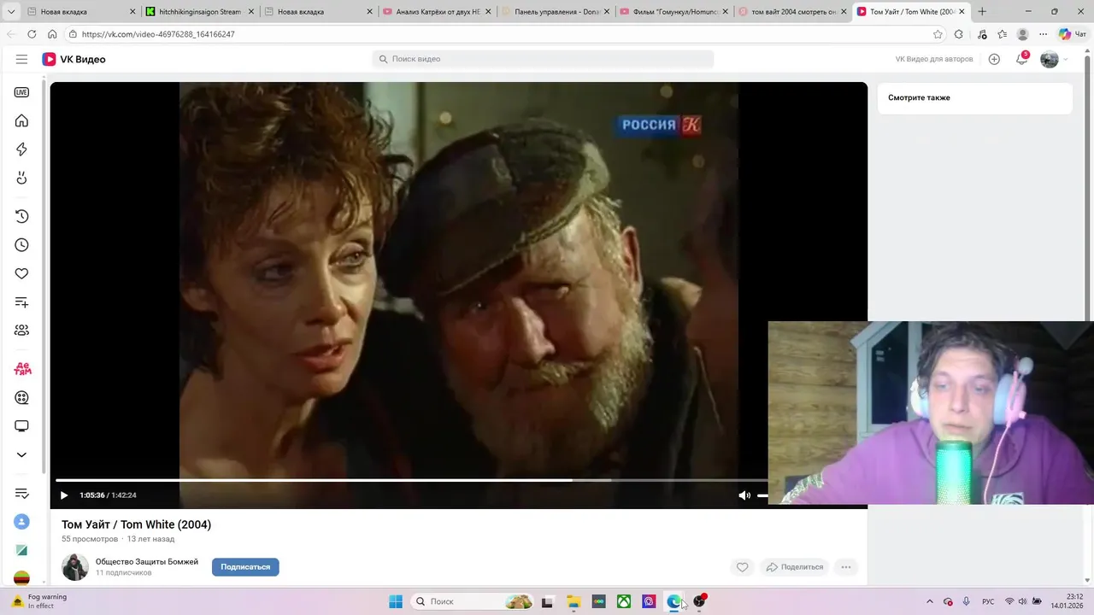Open the blue avatar channel in sidebar
Image resolution: width=1094 pixels, height=615 pixels.
(21, 522)
